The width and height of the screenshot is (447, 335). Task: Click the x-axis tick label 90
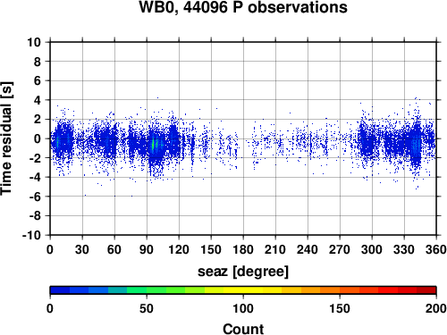147,249
